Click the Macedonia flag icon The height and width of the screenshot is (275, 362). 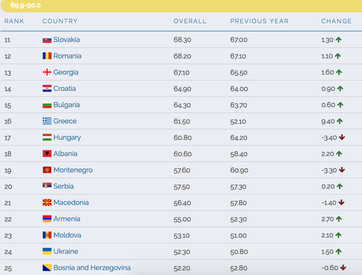tap(47, 202)
